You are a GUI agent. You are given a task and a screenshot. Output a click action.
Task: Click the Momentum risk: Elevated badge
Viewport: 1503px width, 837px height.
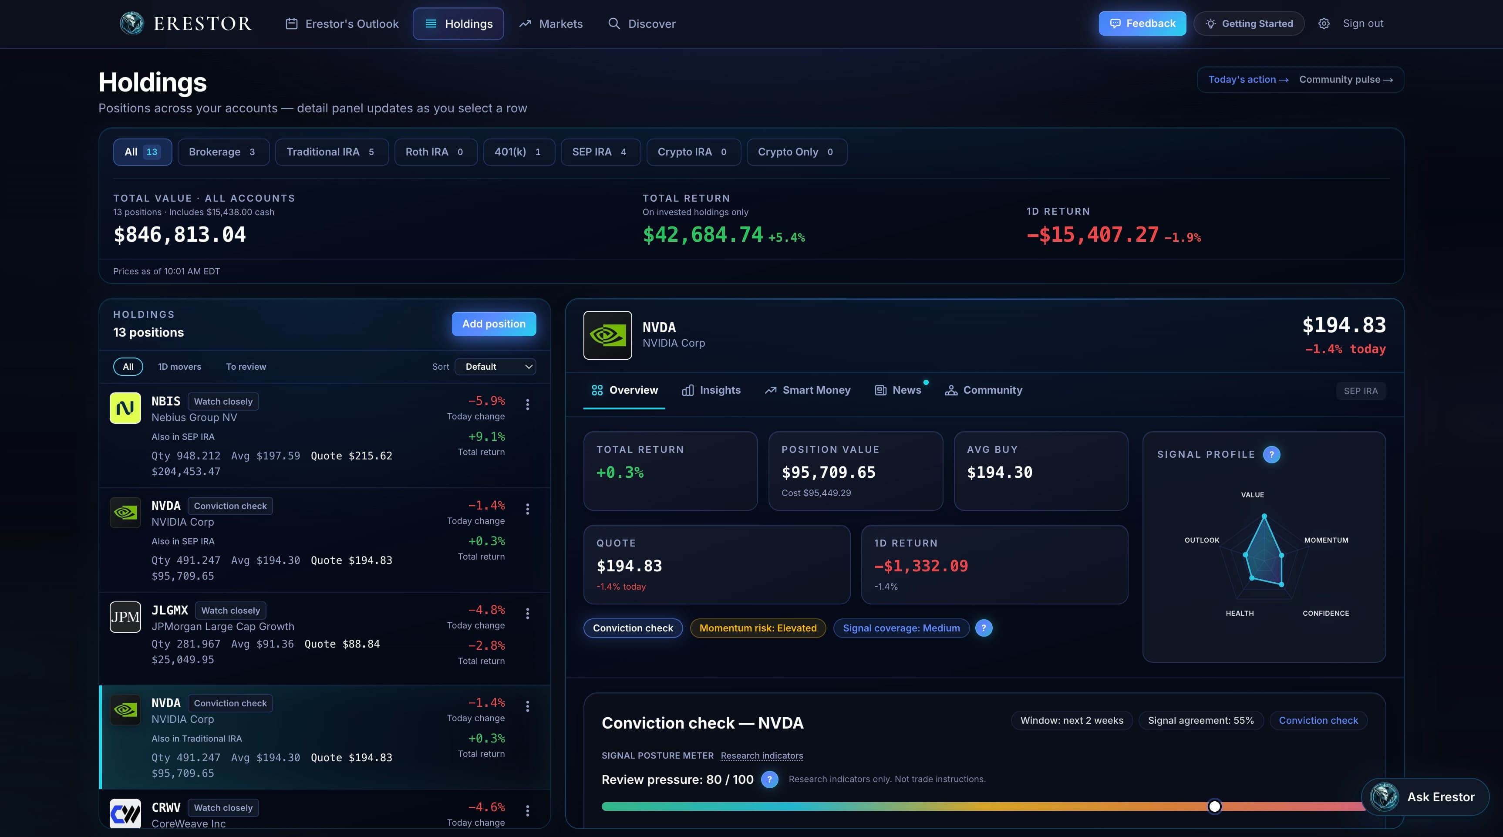(x=758, y=628)
